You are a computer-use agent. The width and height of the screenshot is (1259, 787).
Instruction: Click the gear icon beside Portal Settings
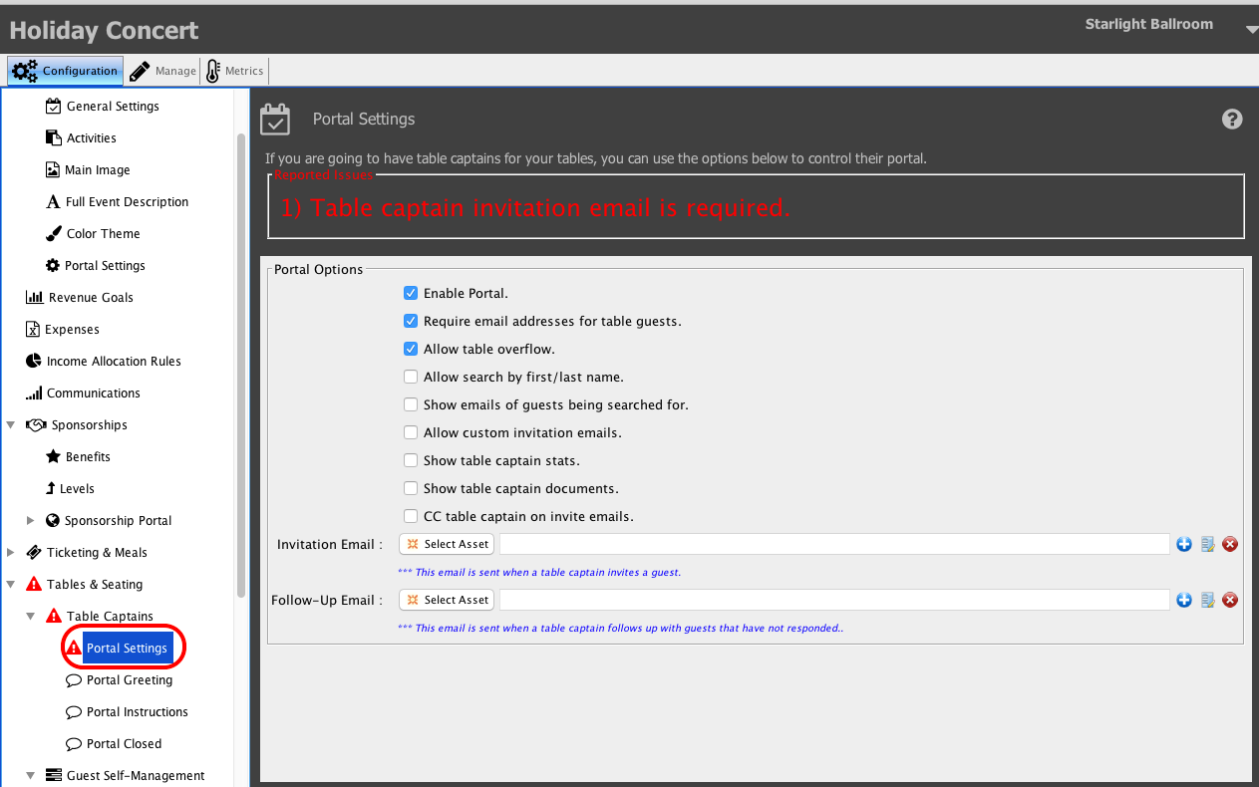[x=54, y=265]
